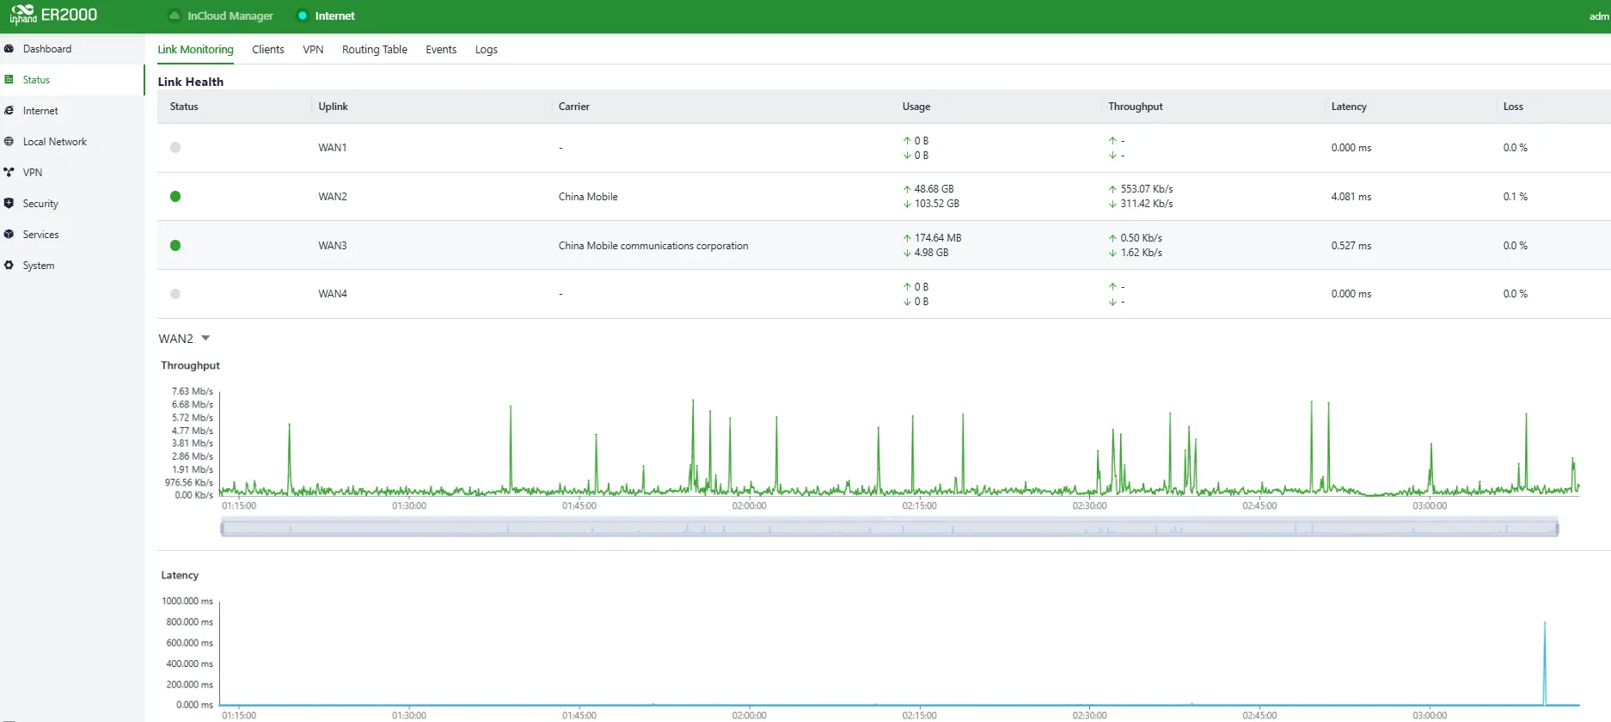This screenshot has width=1611, height=722.
Task: Click the Dashboard sidebar icon
Action: coord(9,49)
